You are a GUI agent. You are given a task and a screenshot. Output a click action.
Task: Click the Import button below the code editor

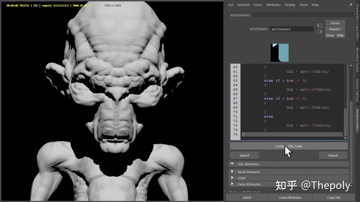point(244,155)
